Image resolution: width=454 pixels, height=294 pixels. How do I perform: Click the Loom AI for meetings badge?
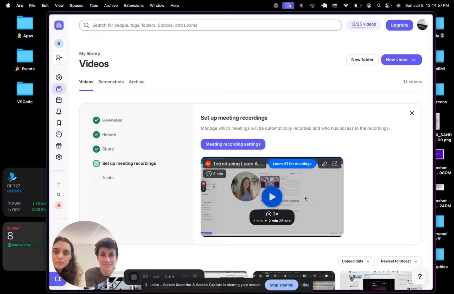tap(292, 164)
